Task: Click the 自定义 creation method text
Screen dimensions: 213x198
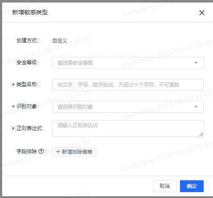Action: (60, 41)
